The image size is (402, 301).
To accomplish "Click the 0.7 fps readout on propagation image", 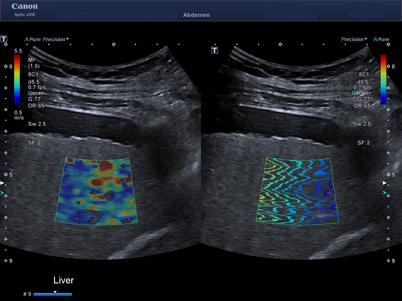I will pyautogui.click(x=362, y=87).
